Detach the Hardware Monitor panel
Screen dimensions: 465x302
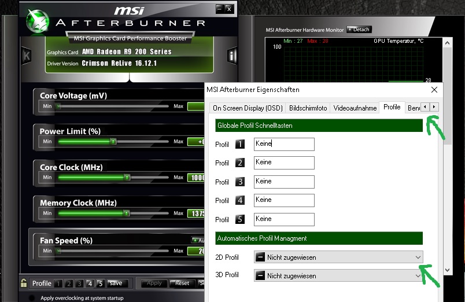(x=359, y=30)
